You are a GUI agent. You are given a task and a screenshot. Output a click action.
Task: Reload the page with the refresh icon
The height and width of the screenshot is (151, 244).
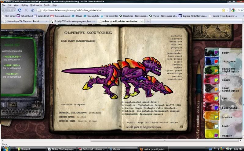tap(20, 10)
